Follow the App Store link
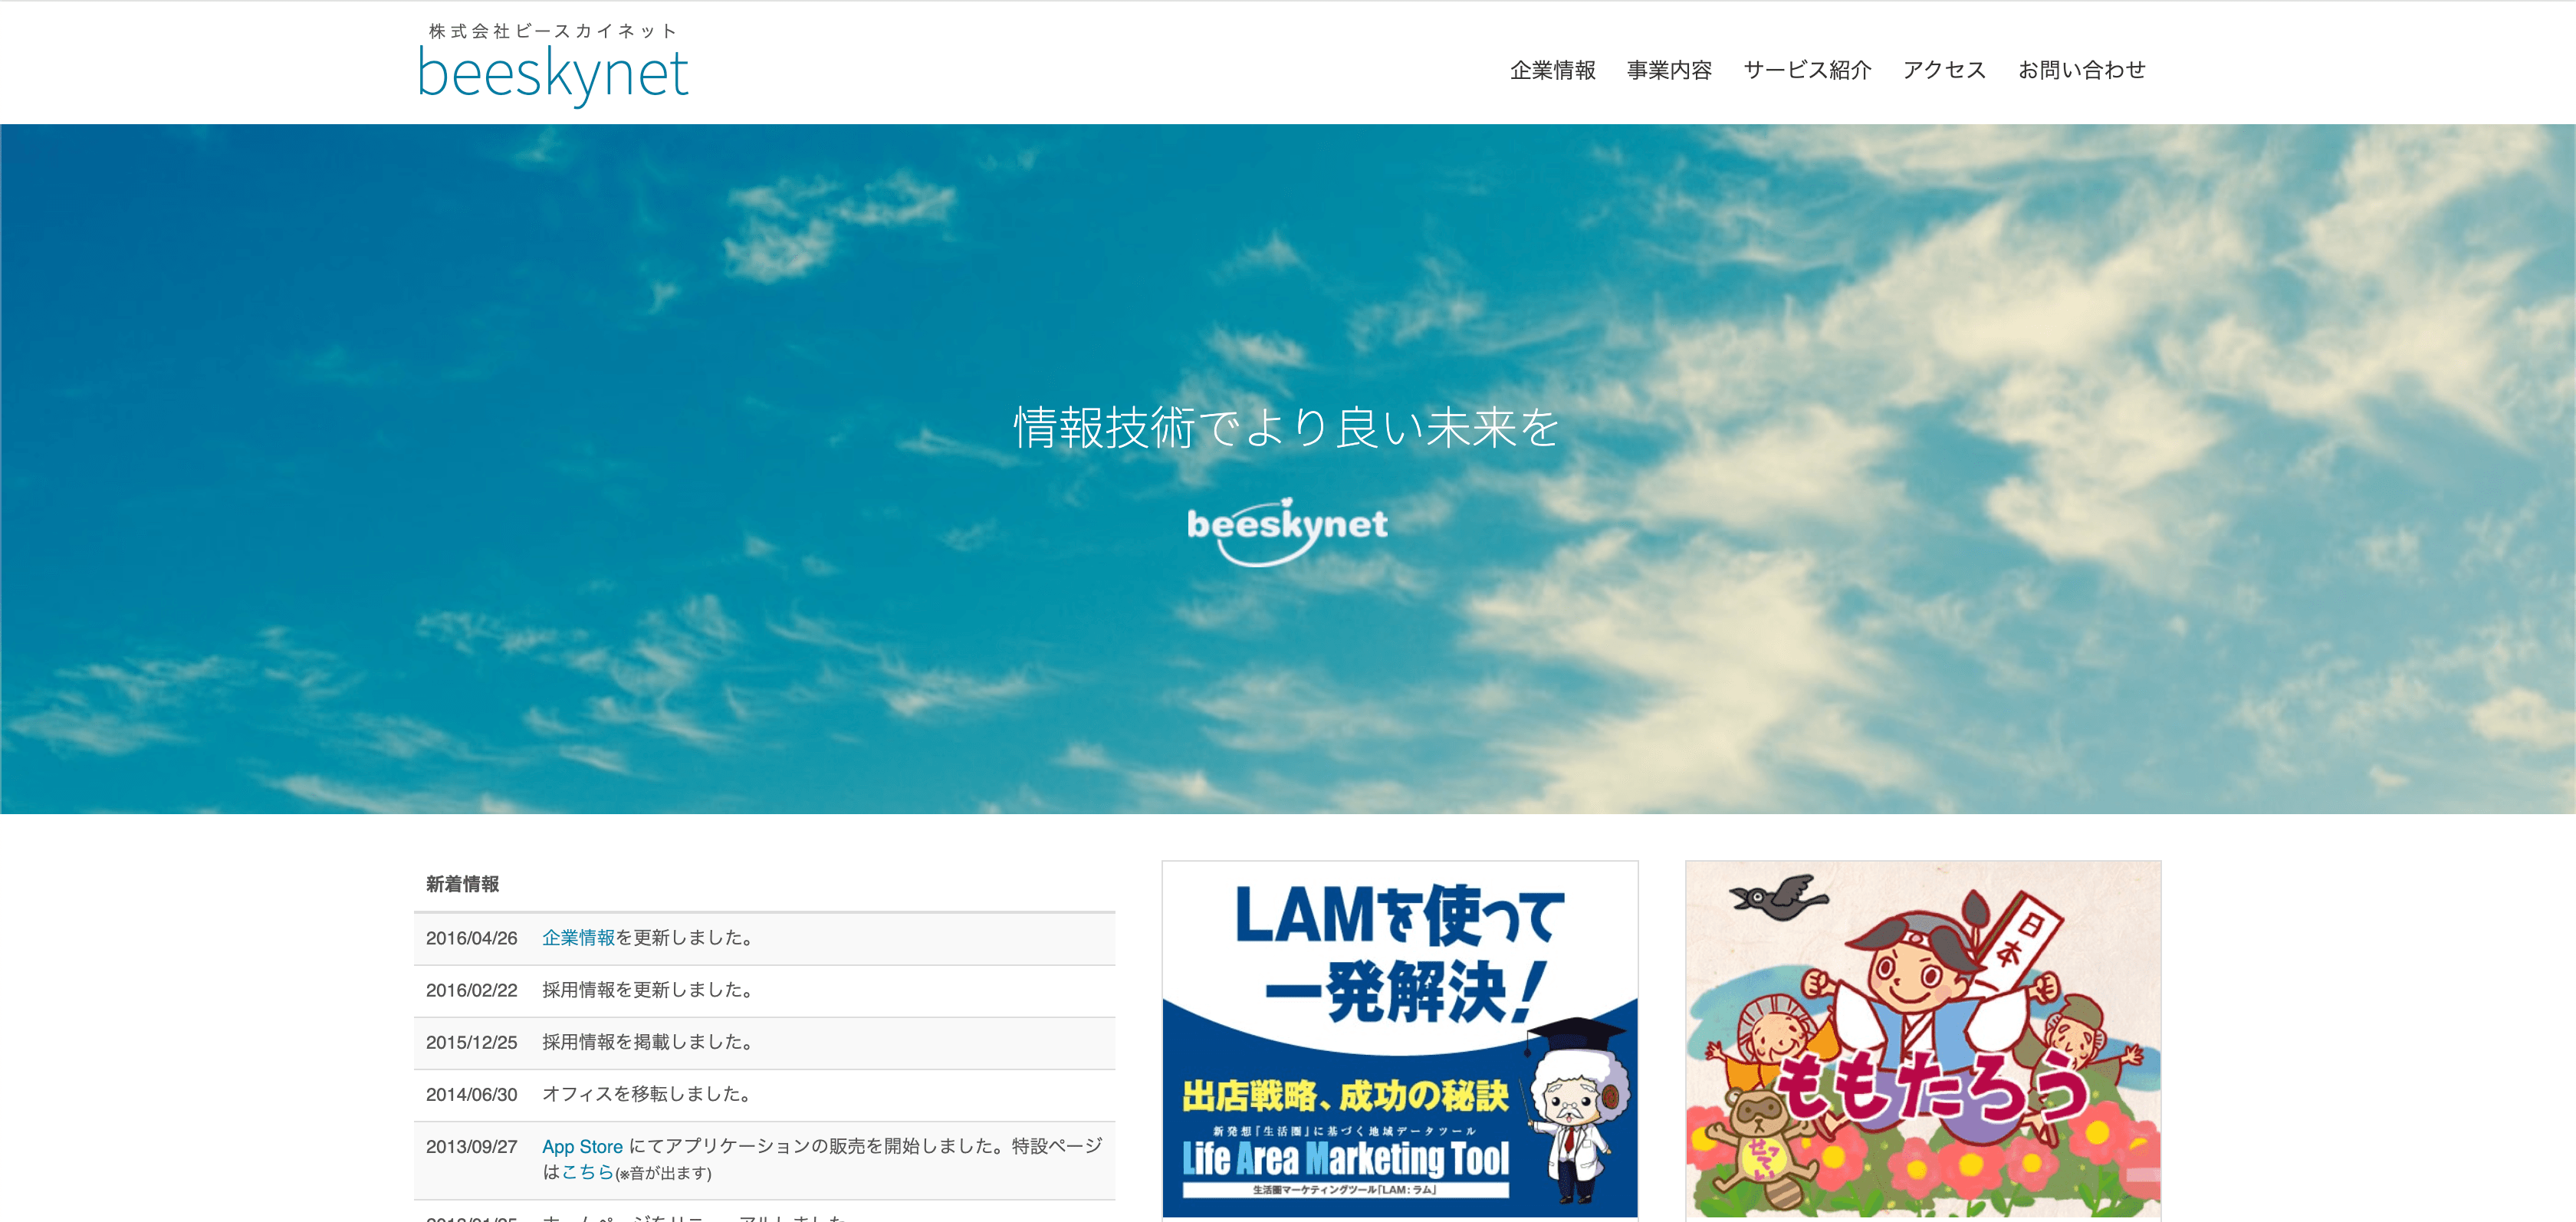The width and height of the screenshot is (2576, 1222). 582,1147
